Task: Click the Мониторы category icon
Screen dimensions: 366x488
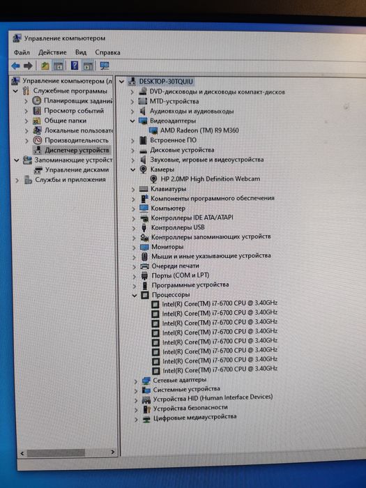Action: [144, 247]
